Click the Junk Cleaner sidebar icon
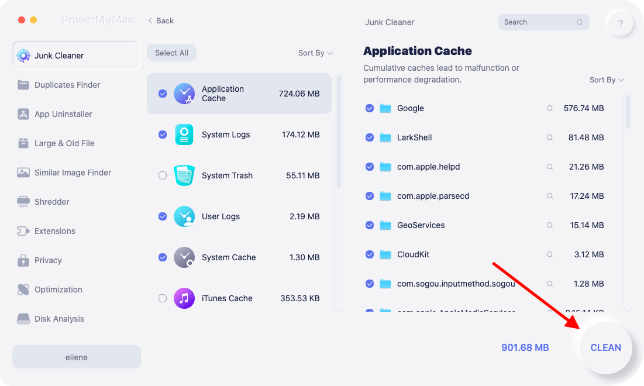 23,56
